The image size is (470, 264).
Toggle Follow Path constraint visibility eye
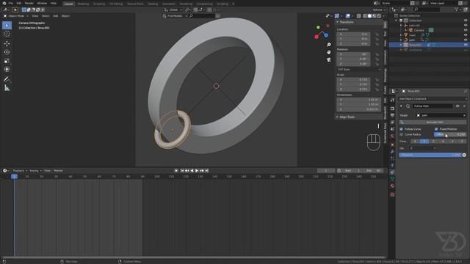[458, 106]
